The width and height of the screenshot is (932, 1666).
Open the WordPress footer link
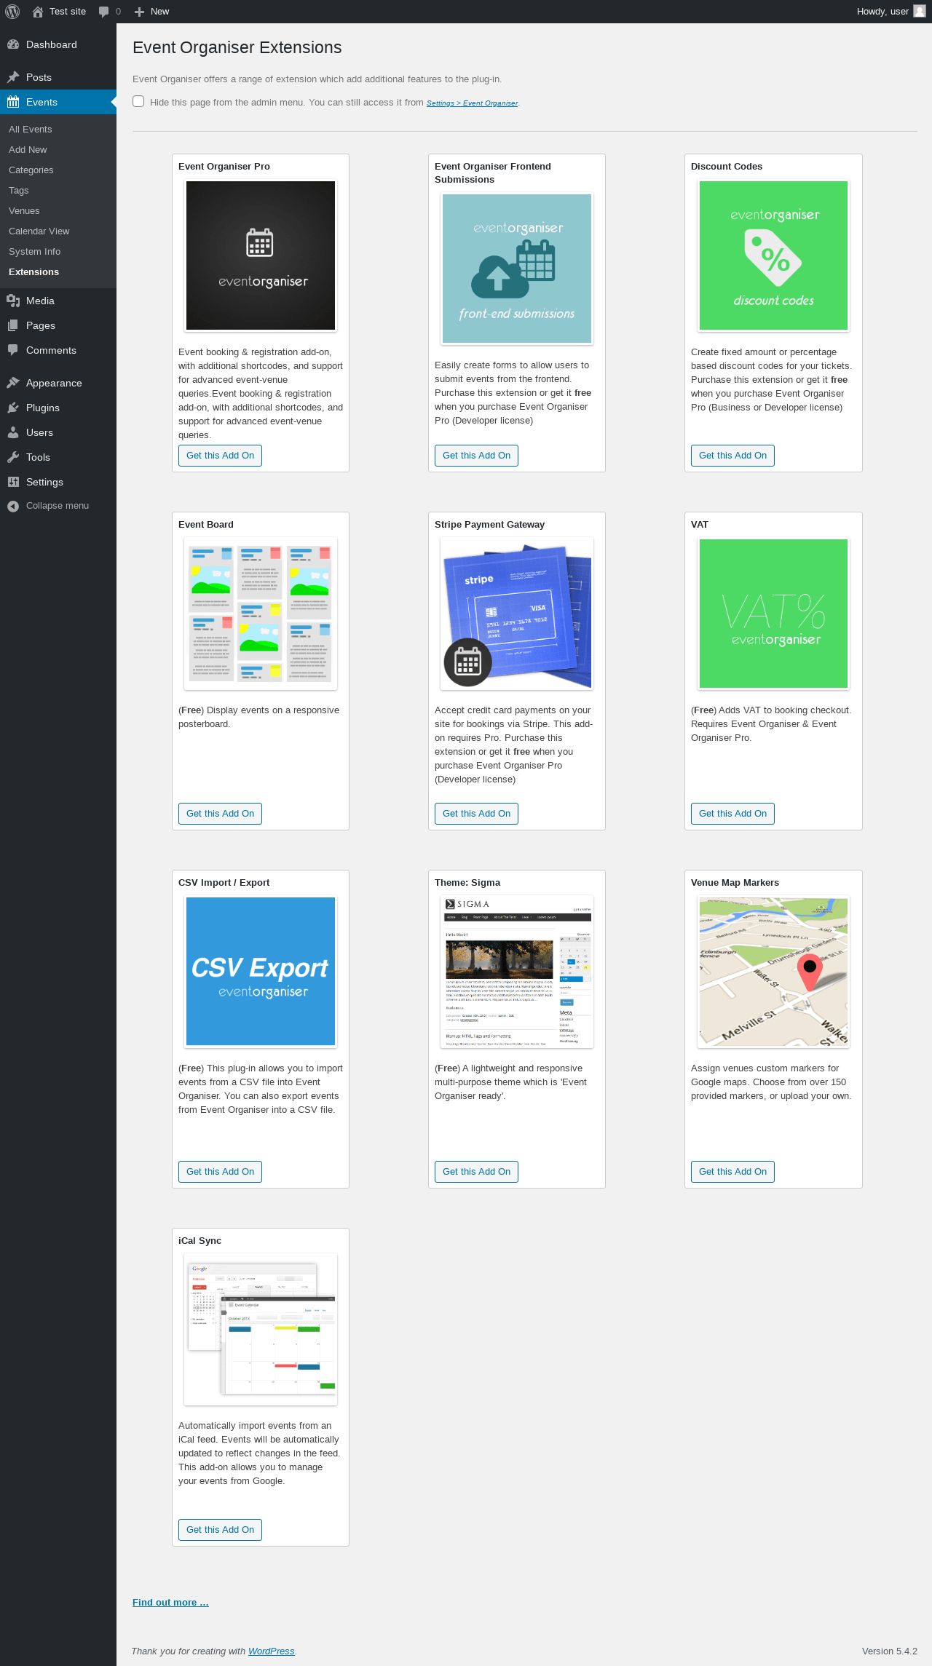coord(272,1651)
